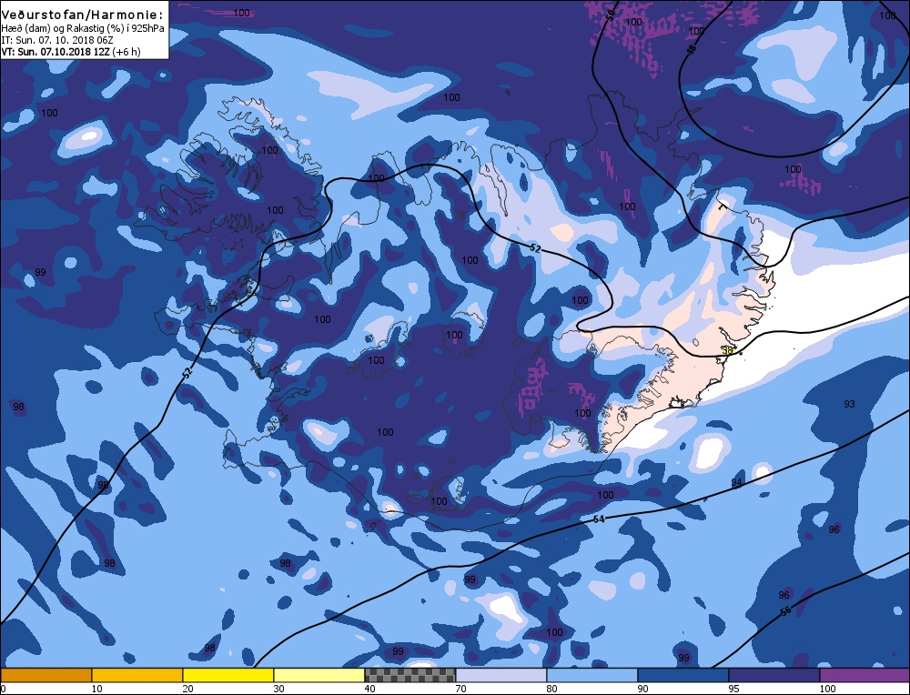Click the title 'Veðurstofan/Harmonie:'
The height and width of the screenshot is (695, 910).
(x=83, y=15)
